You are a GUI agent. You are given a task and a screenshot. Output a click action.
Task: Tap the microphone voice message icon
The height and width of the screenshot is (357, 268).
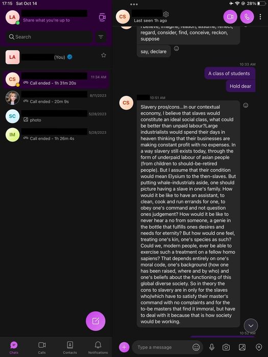[212, 347]
